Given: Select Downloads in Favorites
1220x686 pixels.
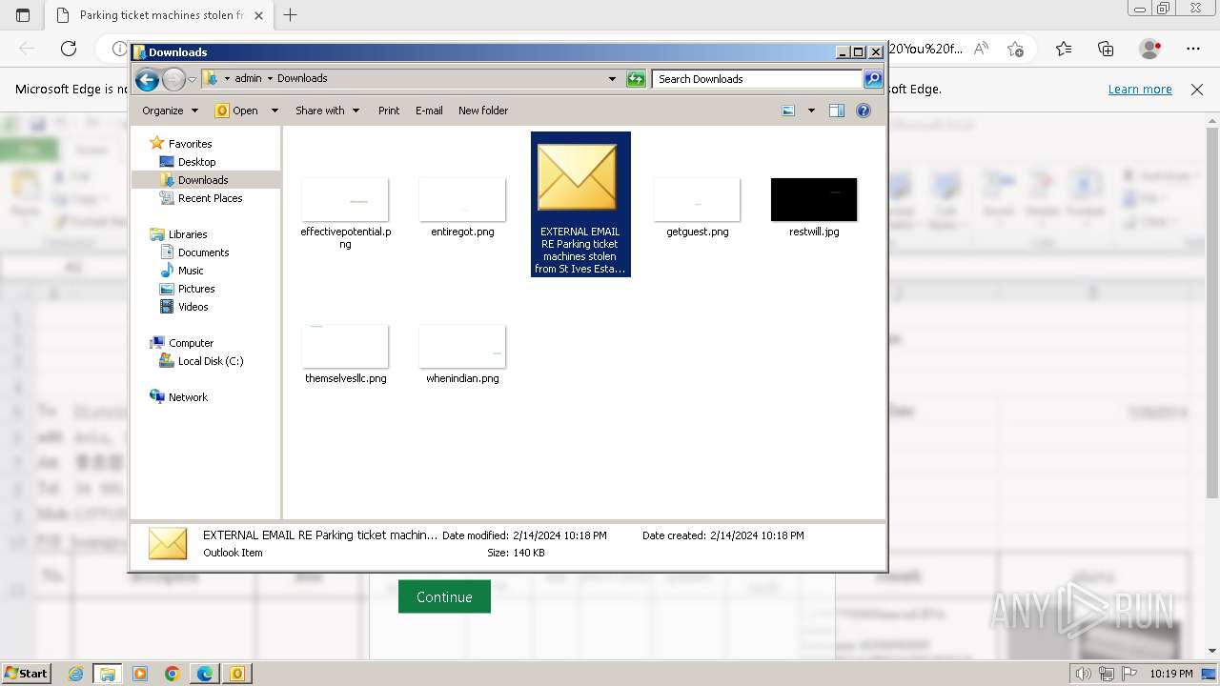Looking at the screenshot, I should point(202,180).
